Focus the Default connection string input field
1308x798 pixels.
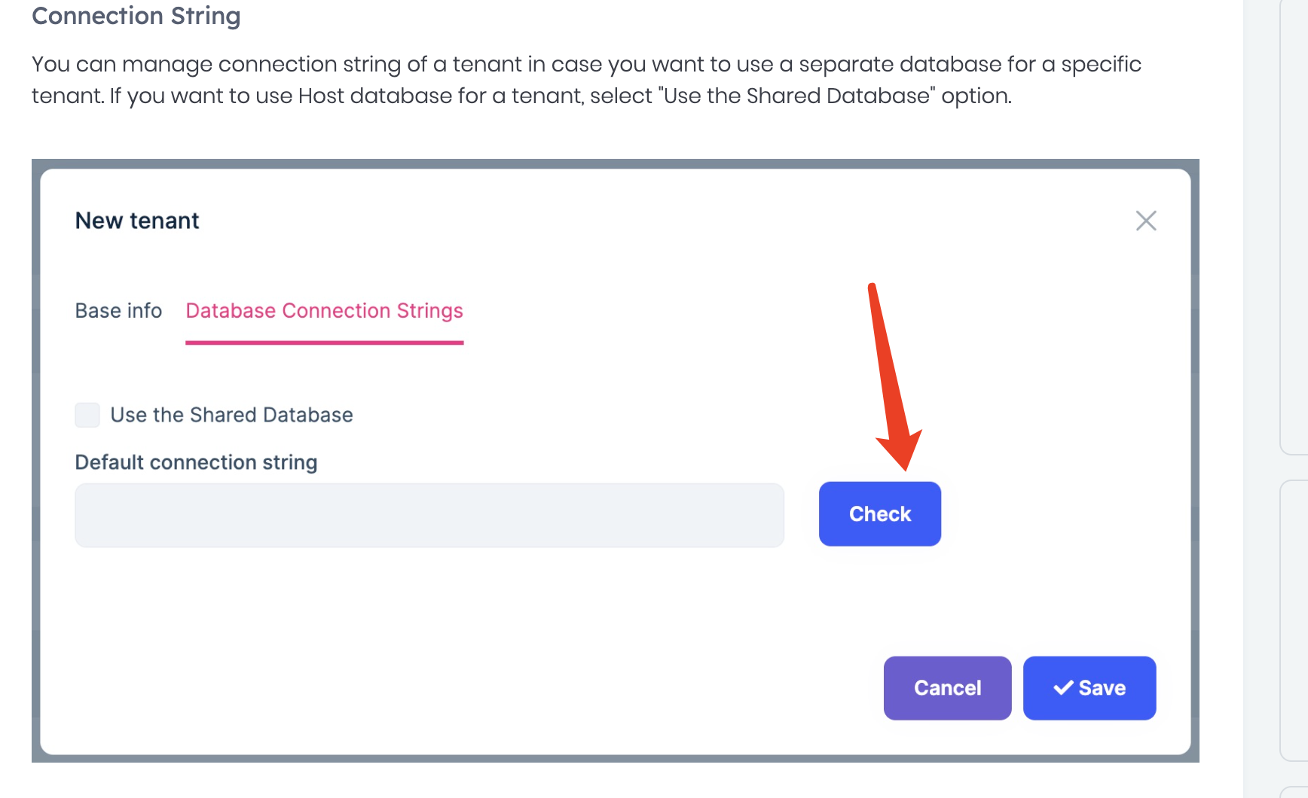point(429,515)
